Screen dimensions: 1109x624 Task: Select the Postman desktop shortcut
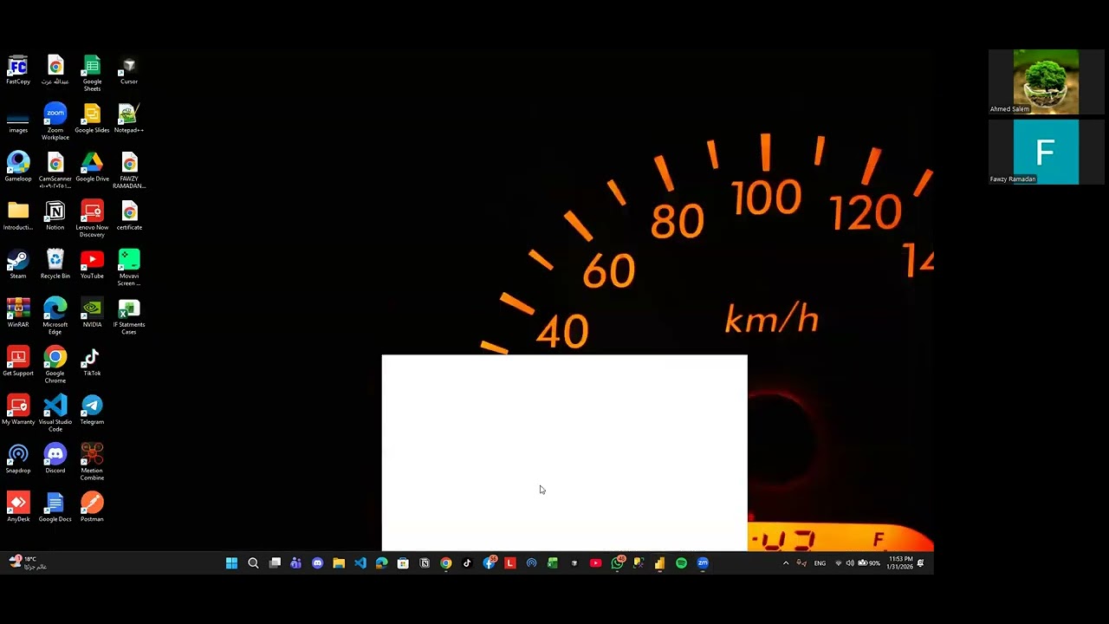tap(92, 508)
